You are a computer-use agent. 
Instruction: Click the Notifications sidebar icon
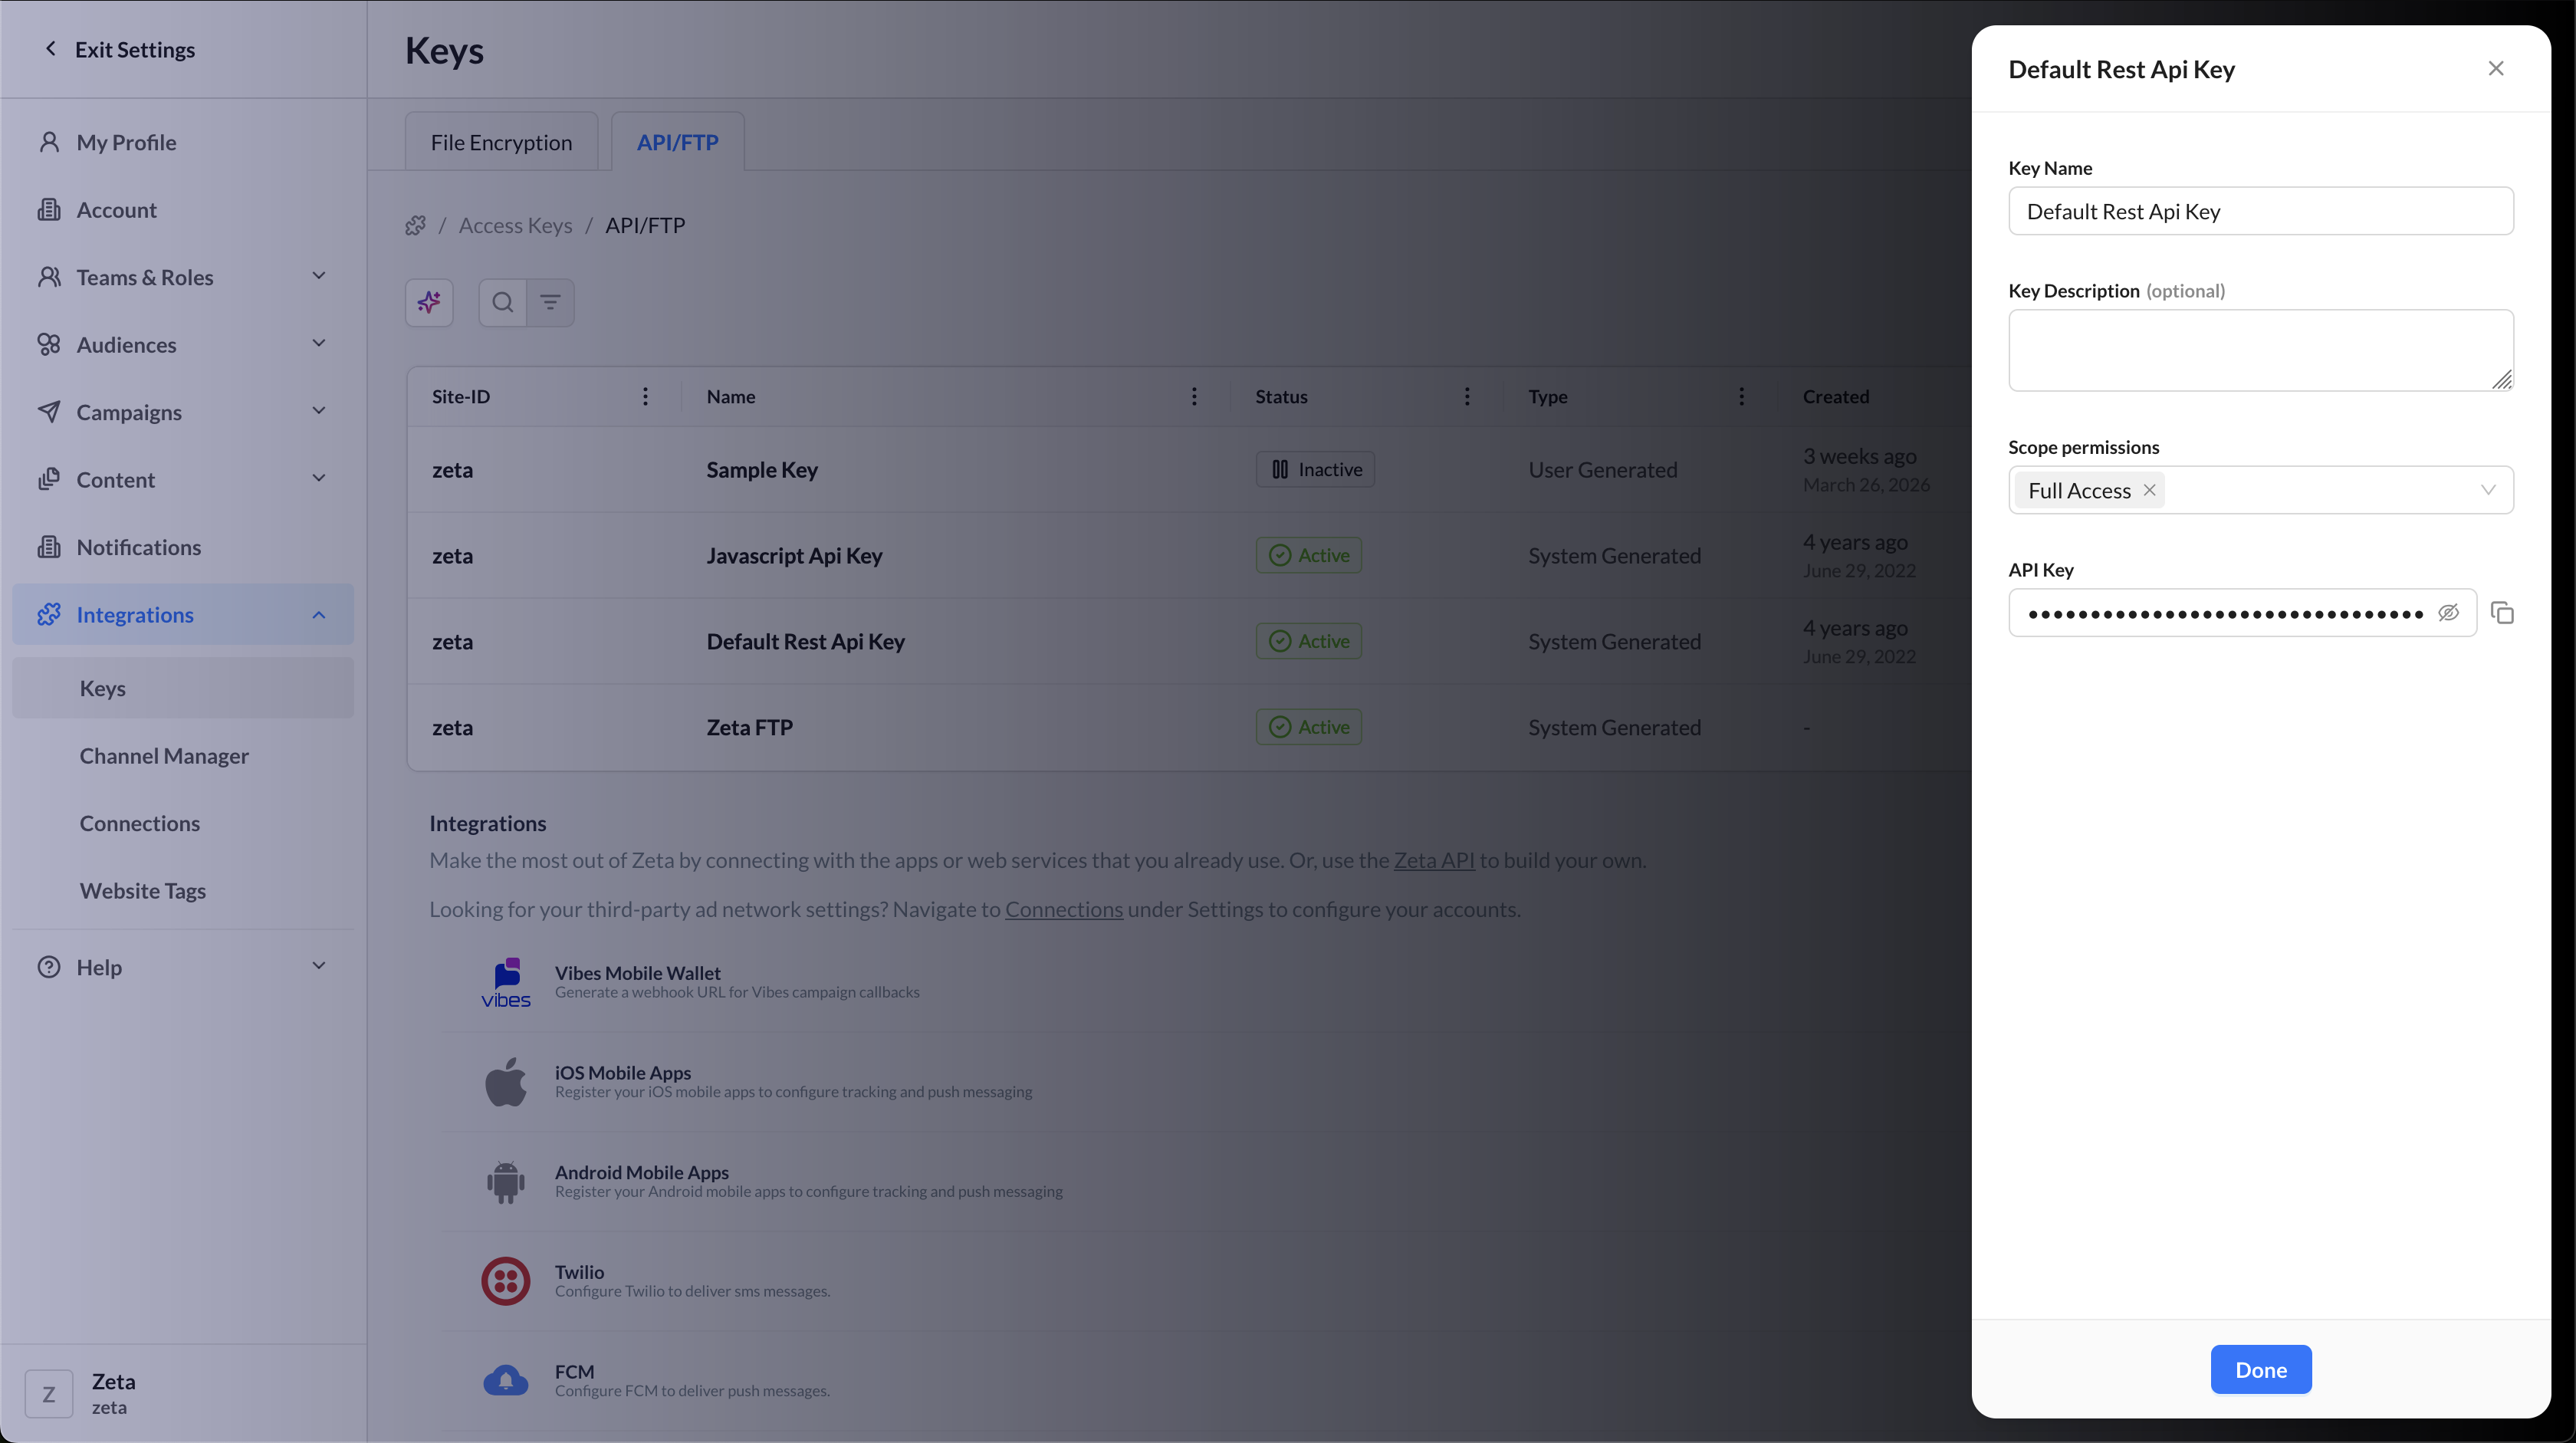click(x=49, y=546)
